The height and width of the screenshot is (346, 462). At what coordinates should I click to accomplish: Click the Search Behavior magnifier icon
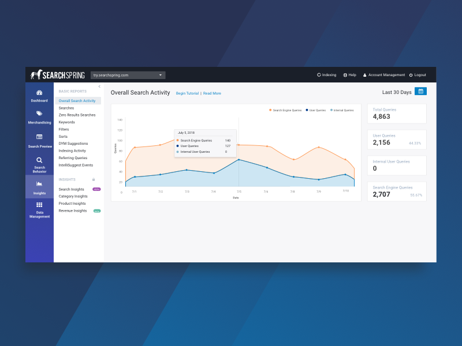click(39, 160)
